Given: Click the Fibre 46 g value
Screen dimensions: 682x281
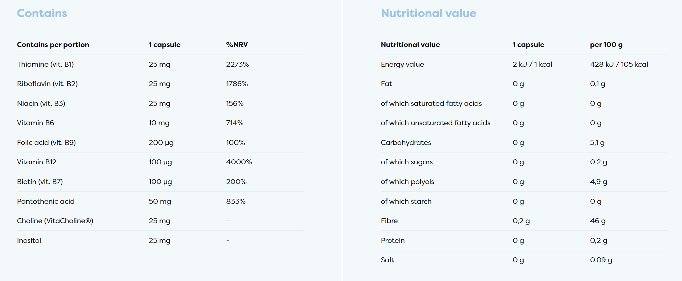Looking at the screenshot, I should point(597,221).
